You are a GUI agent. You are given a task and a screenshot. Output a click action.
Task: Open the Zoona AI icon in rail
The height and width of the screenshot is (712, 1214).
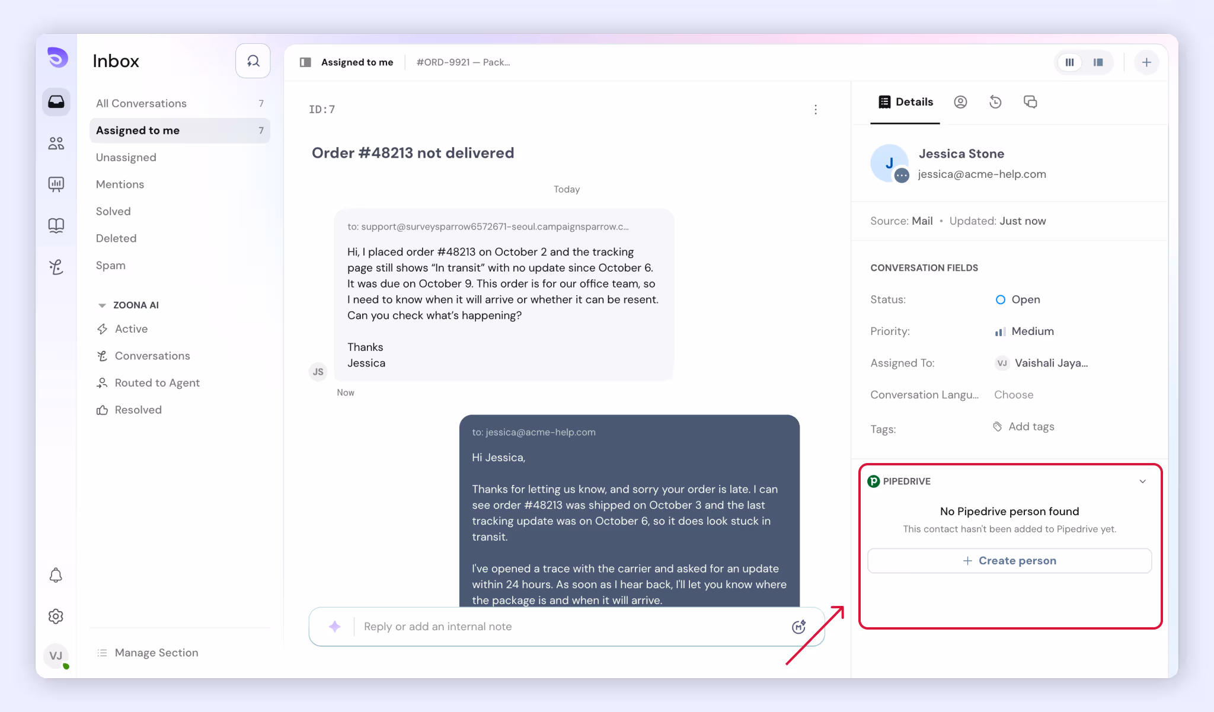(x=56, y=267)
